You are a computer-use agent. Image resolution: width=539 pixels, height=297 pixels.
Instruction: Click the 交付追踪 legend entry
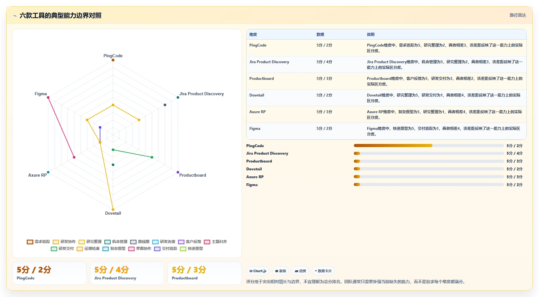165,249
